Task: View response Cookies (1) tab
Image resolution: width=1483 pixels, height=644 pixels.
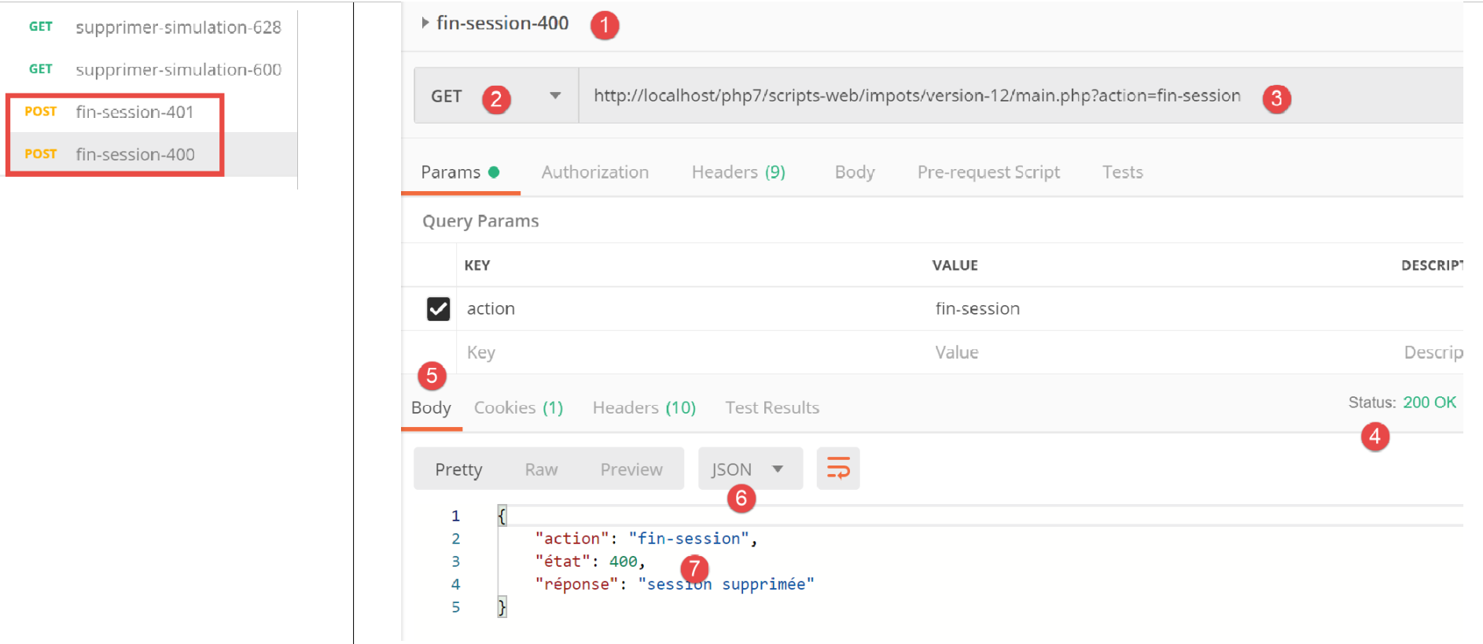Action: 518,407
